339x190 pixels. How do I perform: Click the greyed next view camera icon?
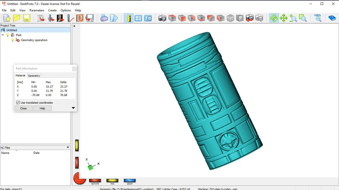click(259, 18)
